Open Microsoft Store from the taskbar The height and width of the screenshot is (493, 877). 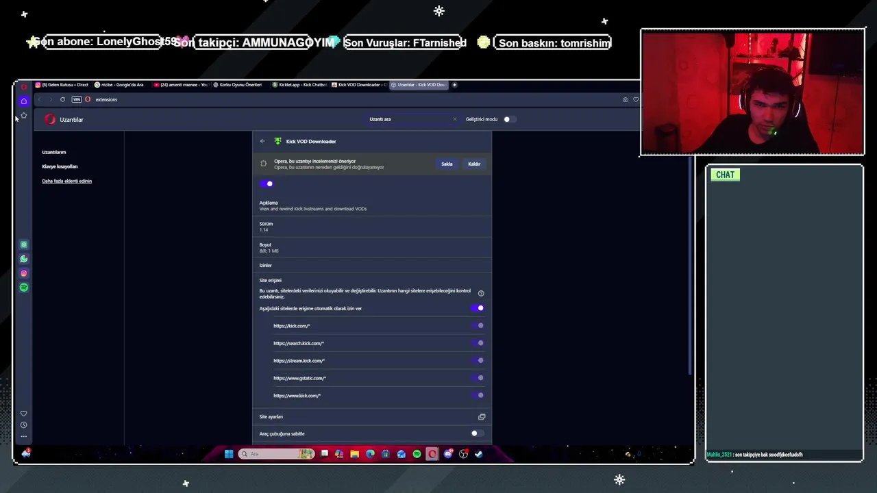[x=386, y=453]
